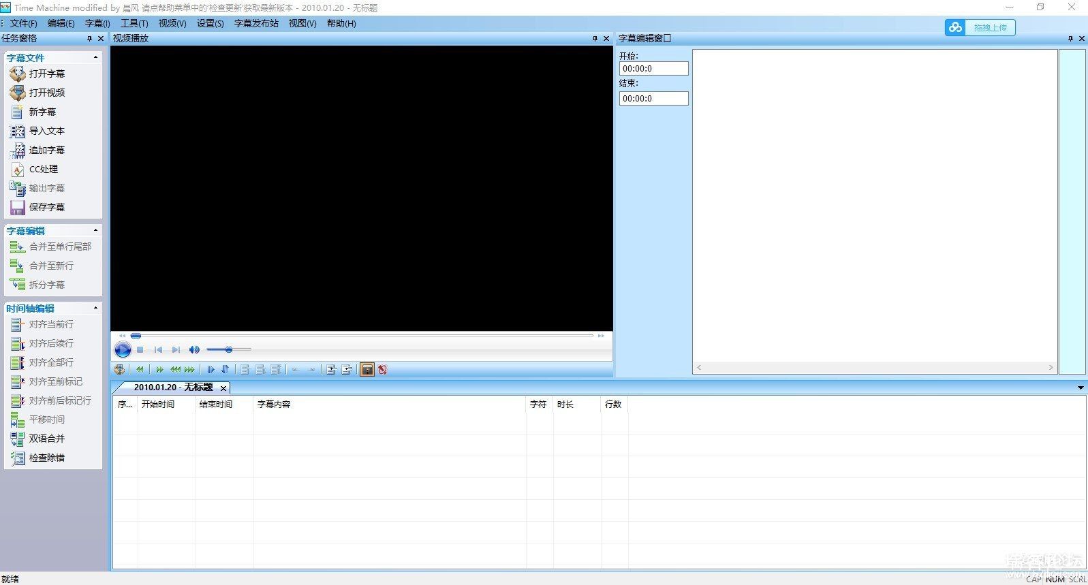Sort by 字幕内容 column header
This screenshot has width=1088, height=585.
(x=390, y=405)
